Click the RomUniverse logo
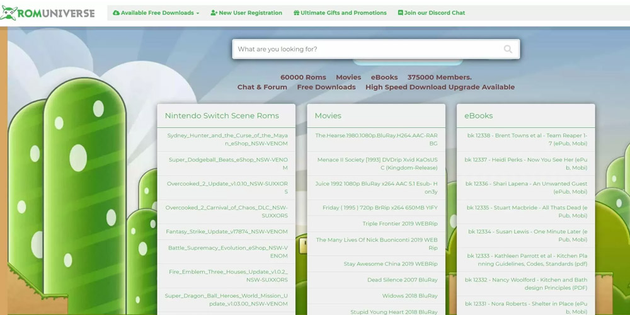This screenshot has width=630, height=315. [x=48, y=13]
